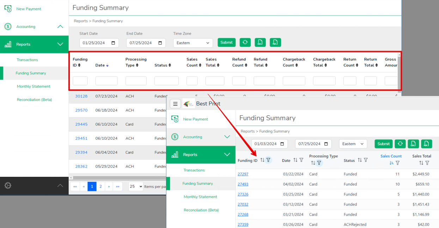
Task: Click the Sales Count column header in Best Print
Action: 391,156
